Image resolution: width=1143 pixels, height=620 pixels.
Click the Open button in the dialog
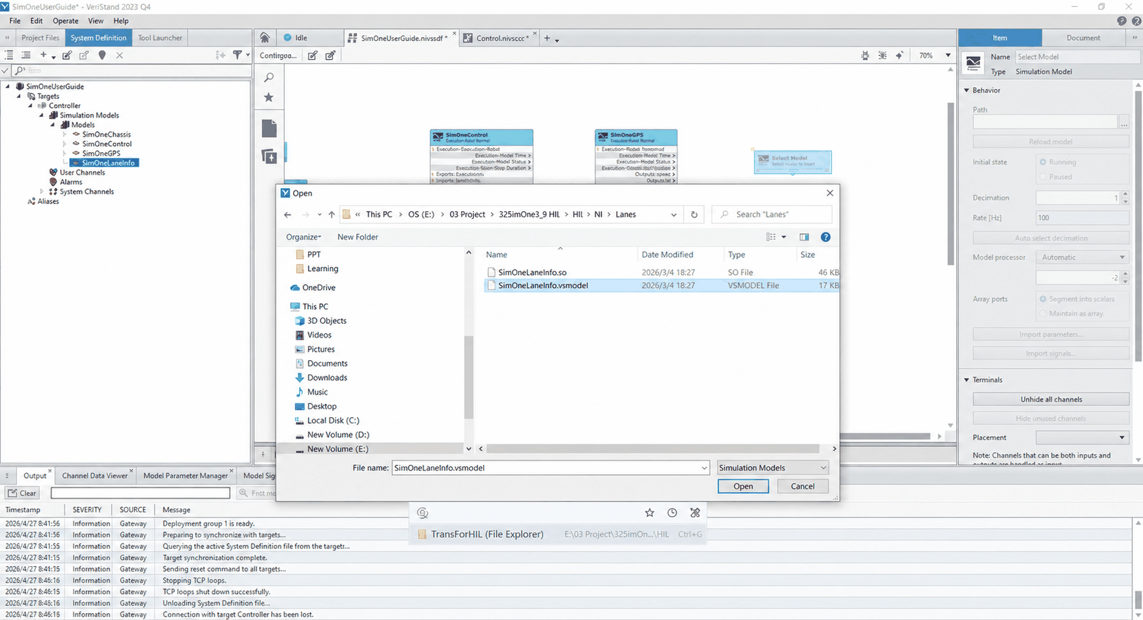click(743, 486)
